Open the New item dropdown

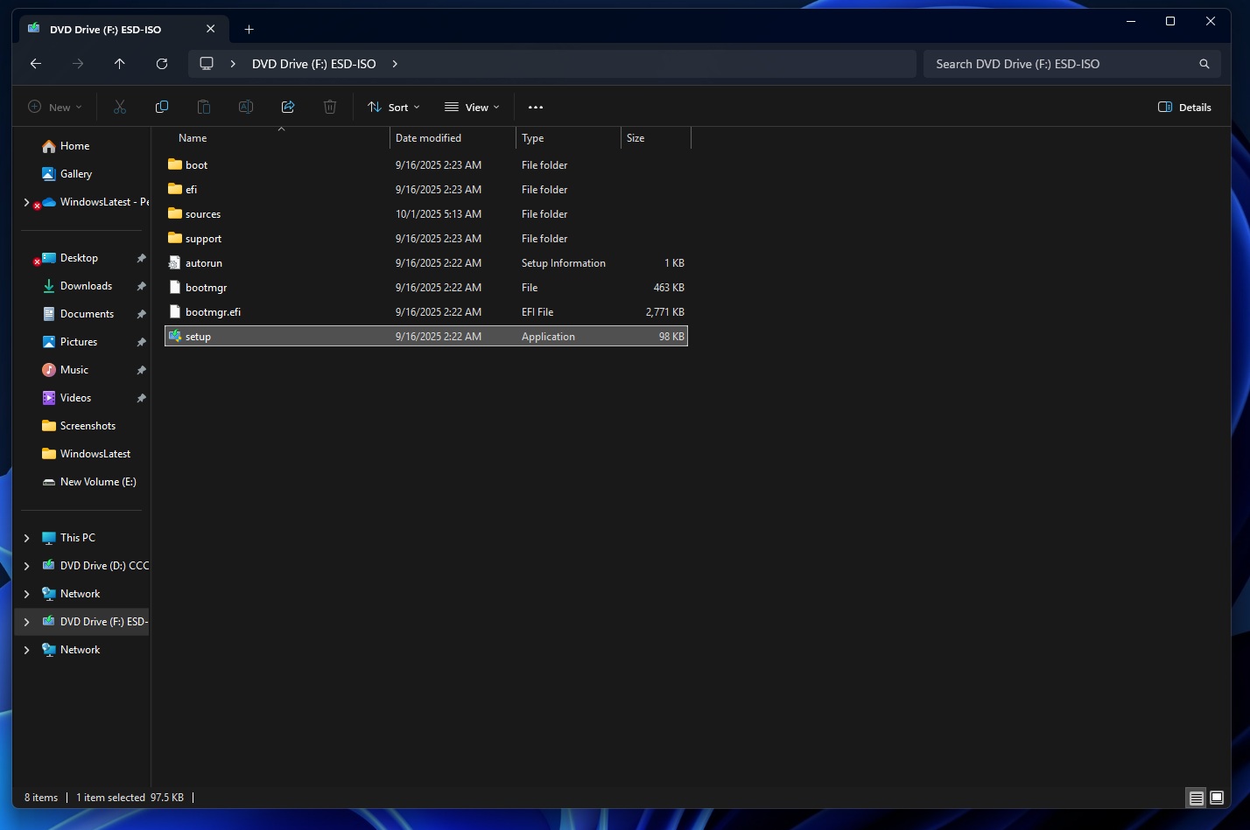click(x=54, y=106)
